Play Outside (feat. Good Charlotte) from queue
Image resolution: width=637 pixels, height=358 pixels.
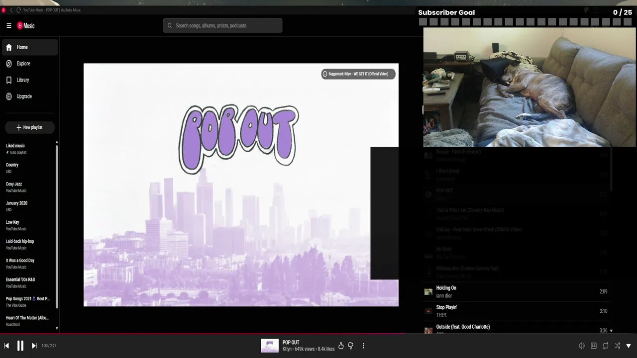pyautogui.click(x=517, y=328)
